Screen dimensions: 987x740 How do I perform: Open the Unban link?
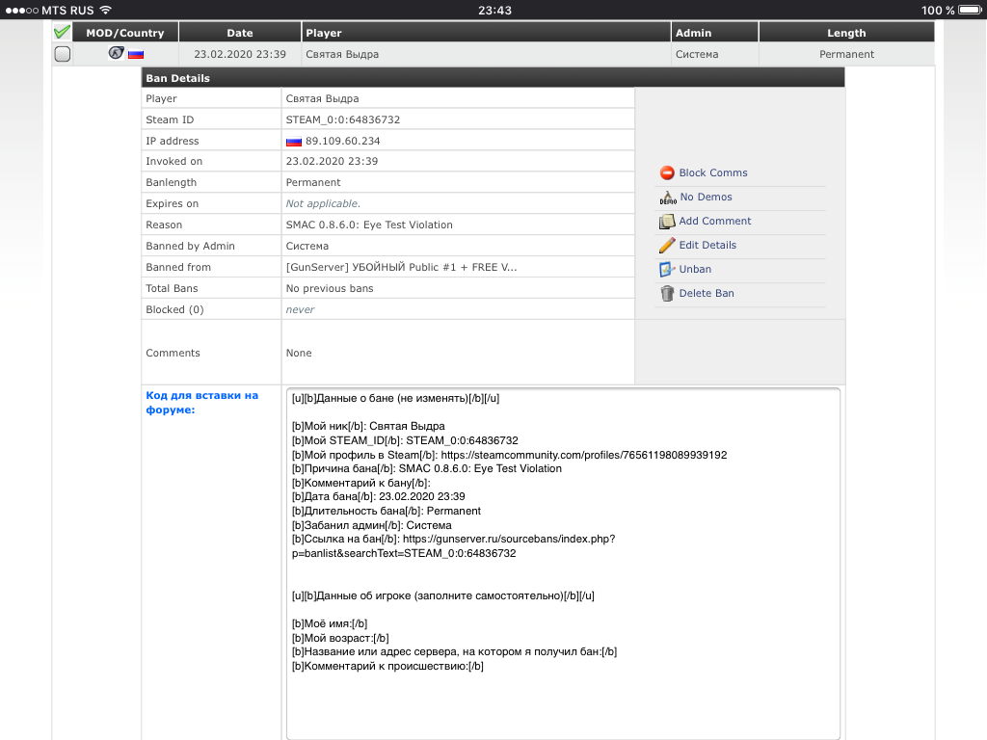(x=695, y=270)
